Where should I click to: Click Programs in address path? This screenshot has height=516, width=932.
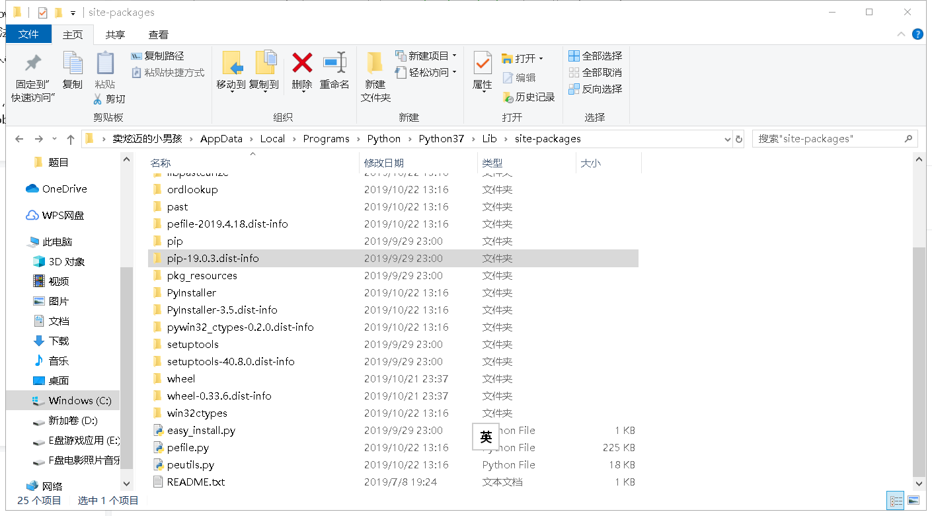[x=326, y=139]
